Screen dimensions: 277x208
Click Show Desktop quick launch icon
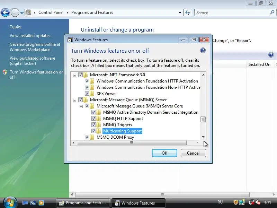25,203
